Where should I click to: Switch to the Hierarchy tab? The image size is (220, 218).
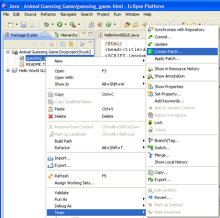[66, 35]
